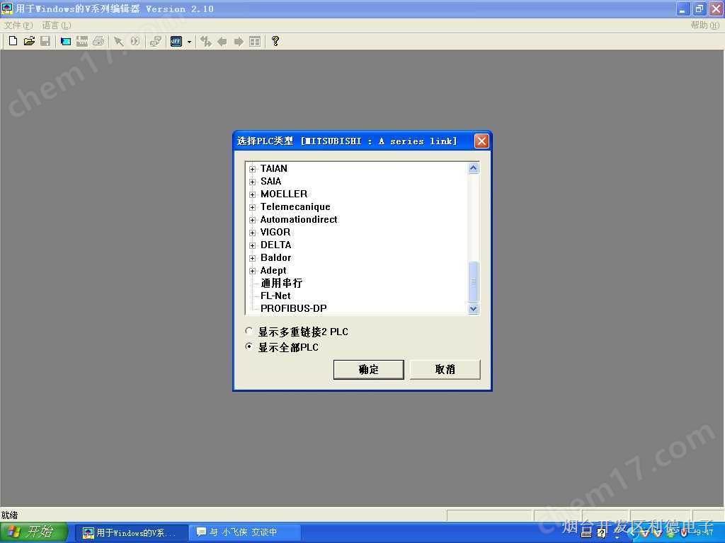Viewport: 725px width, 543px height.
Task: Open dropdown arrow beside OFF icon
Action: (x=189, y=42)
